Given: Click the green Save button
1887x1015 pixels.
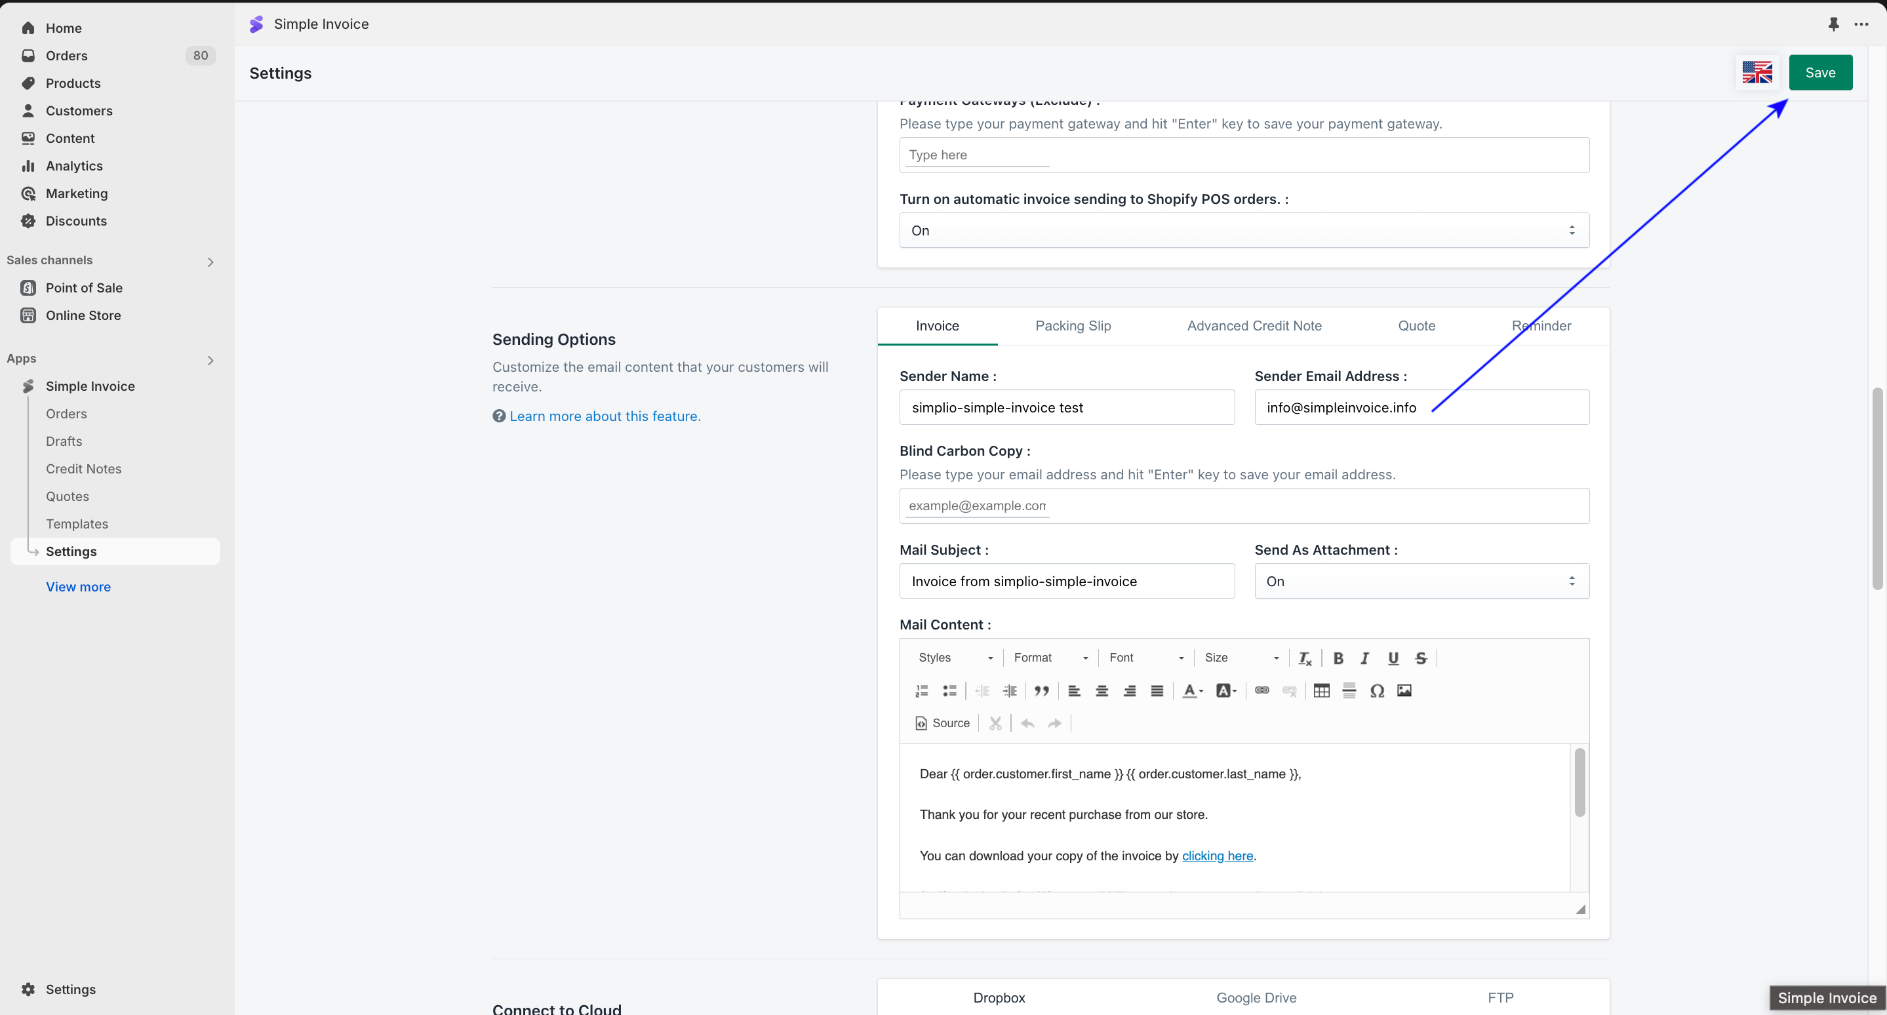Looking at the screenshot, I should point(1819,73).
